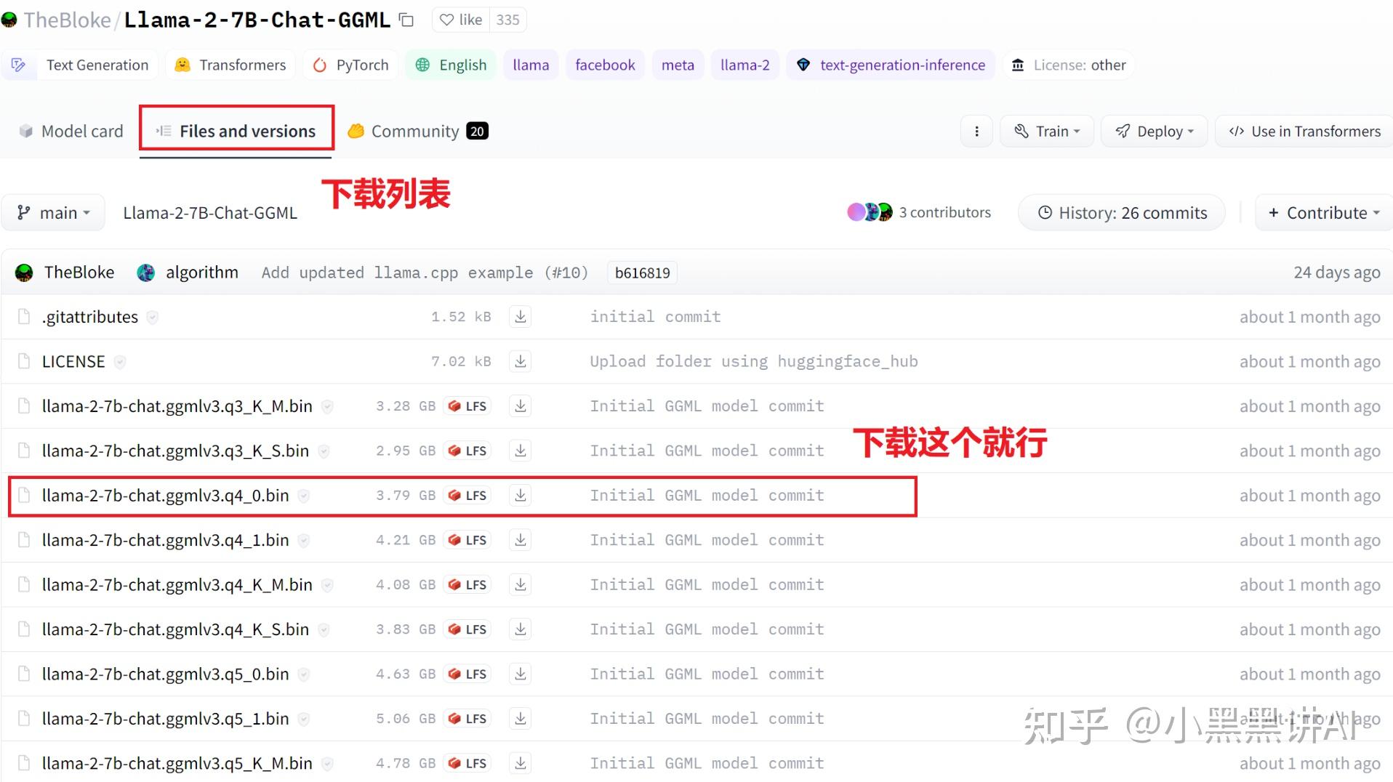This screenshot has height=782, width=1393.
Task: Click the like heart icon
Action: pyautogui.click(x=448, y=20)
